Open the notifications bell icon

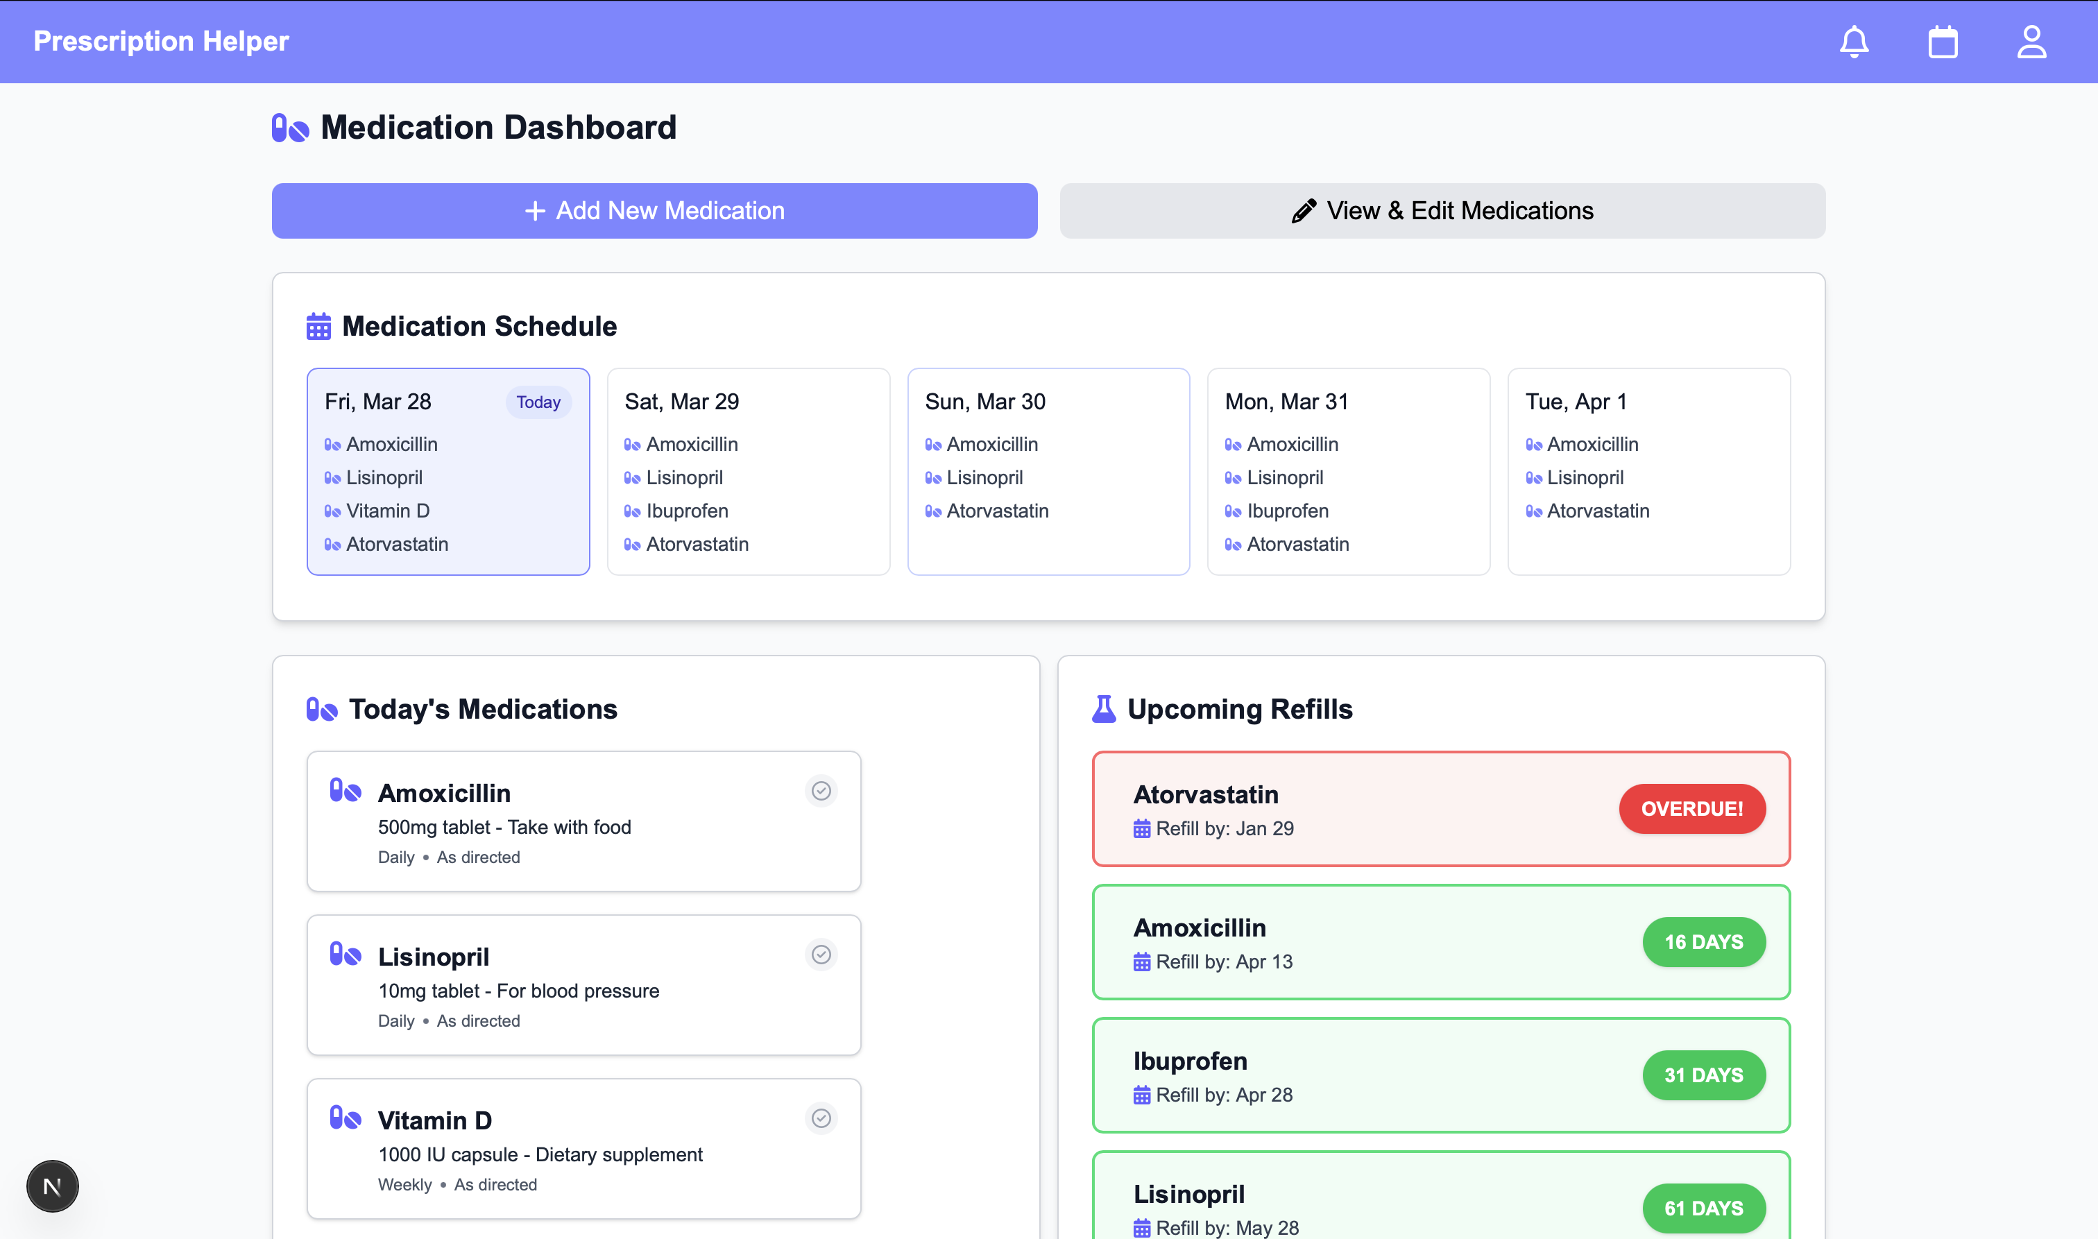point(1853,42)
